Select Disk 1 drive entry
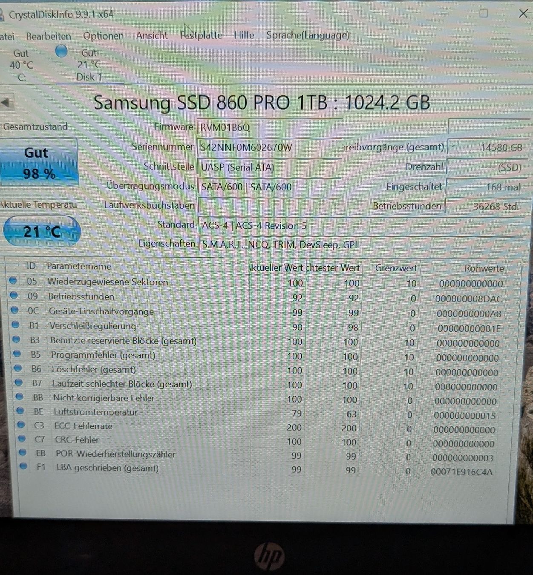The image size is (533, 575). click(x=89, y=65)
